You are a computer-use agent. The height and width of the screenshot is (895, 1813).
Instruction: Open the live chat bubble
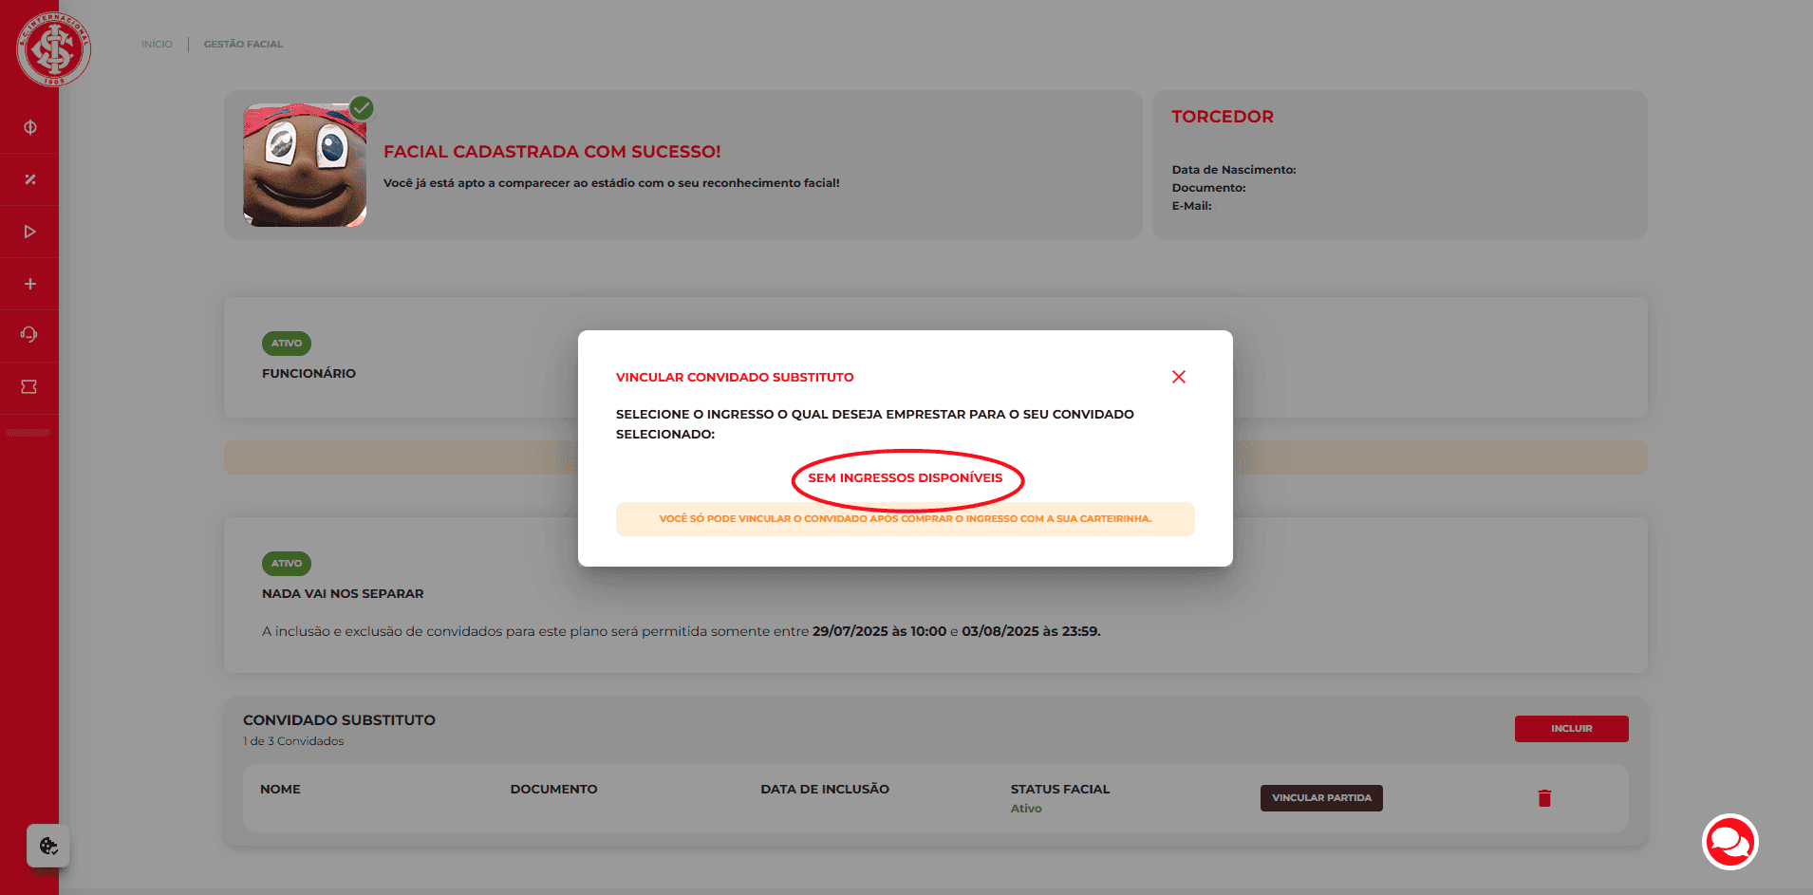click(x=1729, y=842)
